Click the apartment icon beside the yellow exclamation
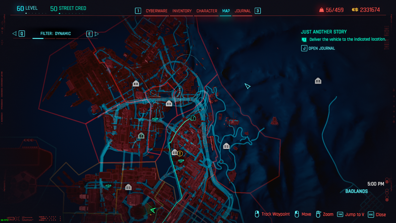This screenshot has width=396, height=223. click(174, 152)
